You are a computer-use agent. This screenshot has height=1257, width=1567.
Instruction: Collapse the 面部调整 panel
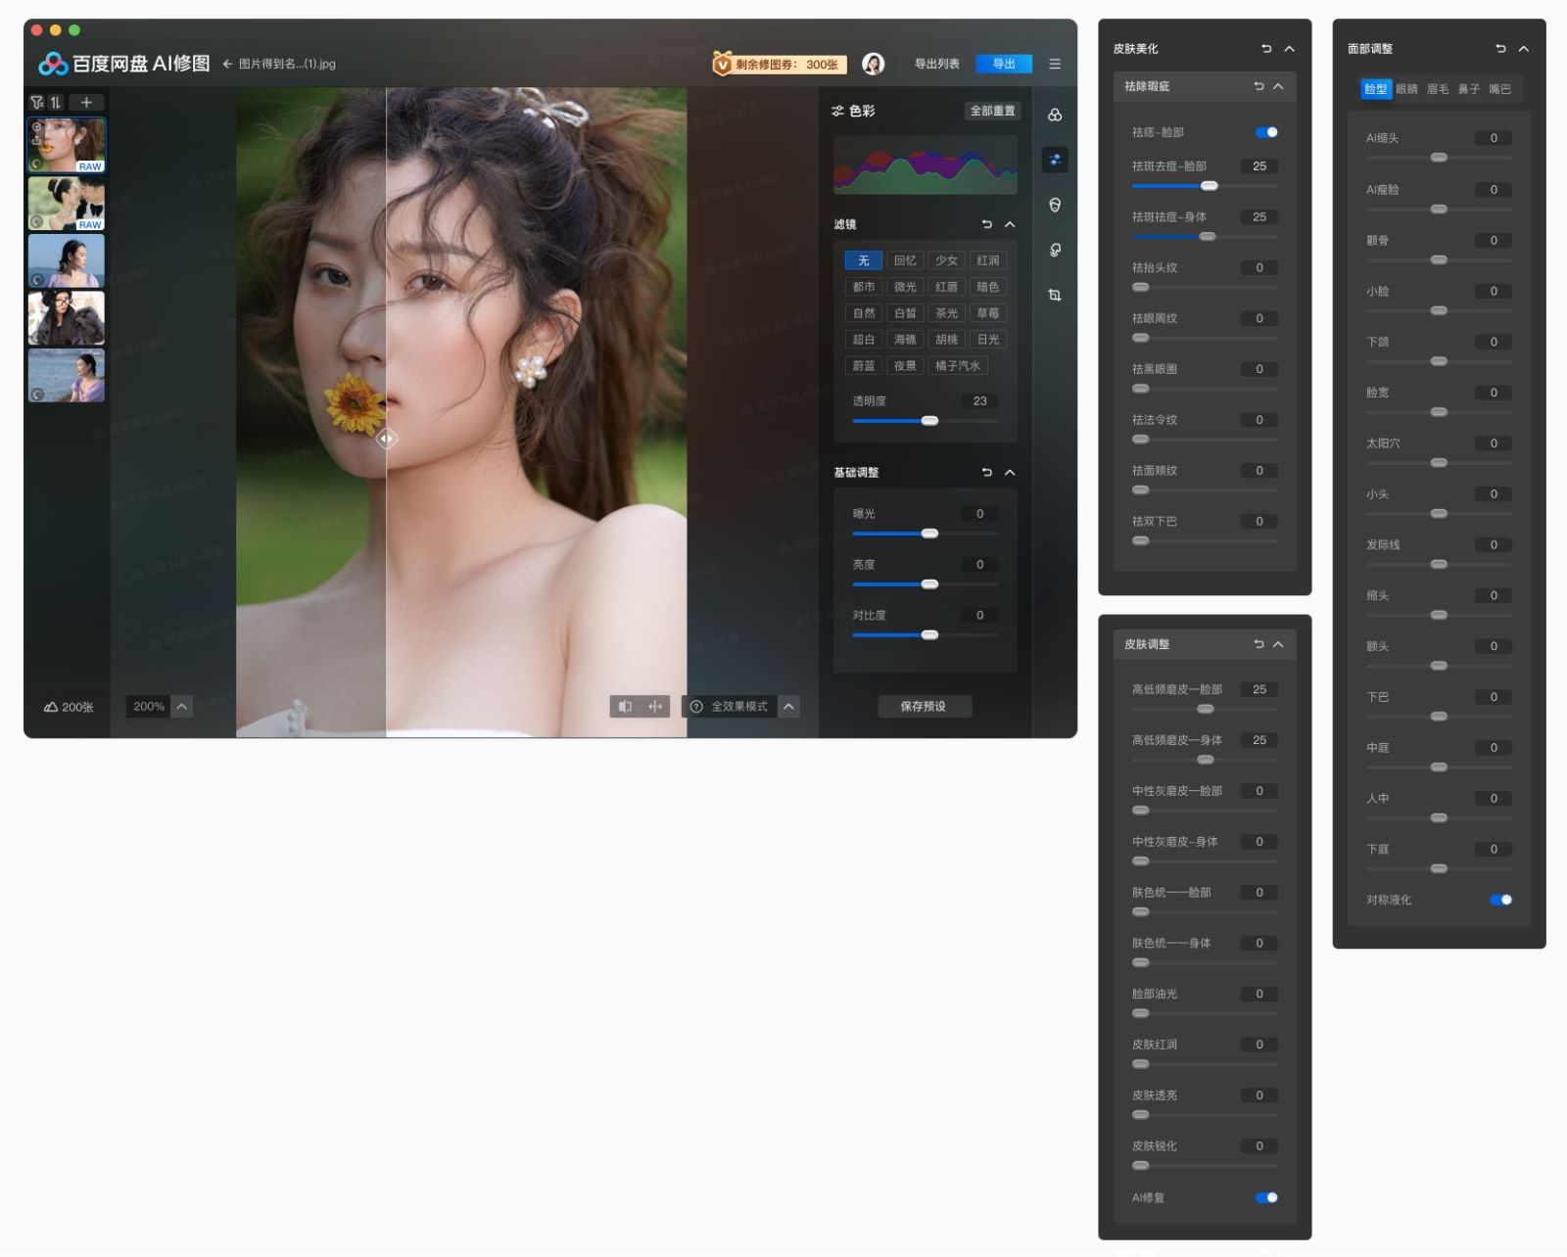[1523, 48]
